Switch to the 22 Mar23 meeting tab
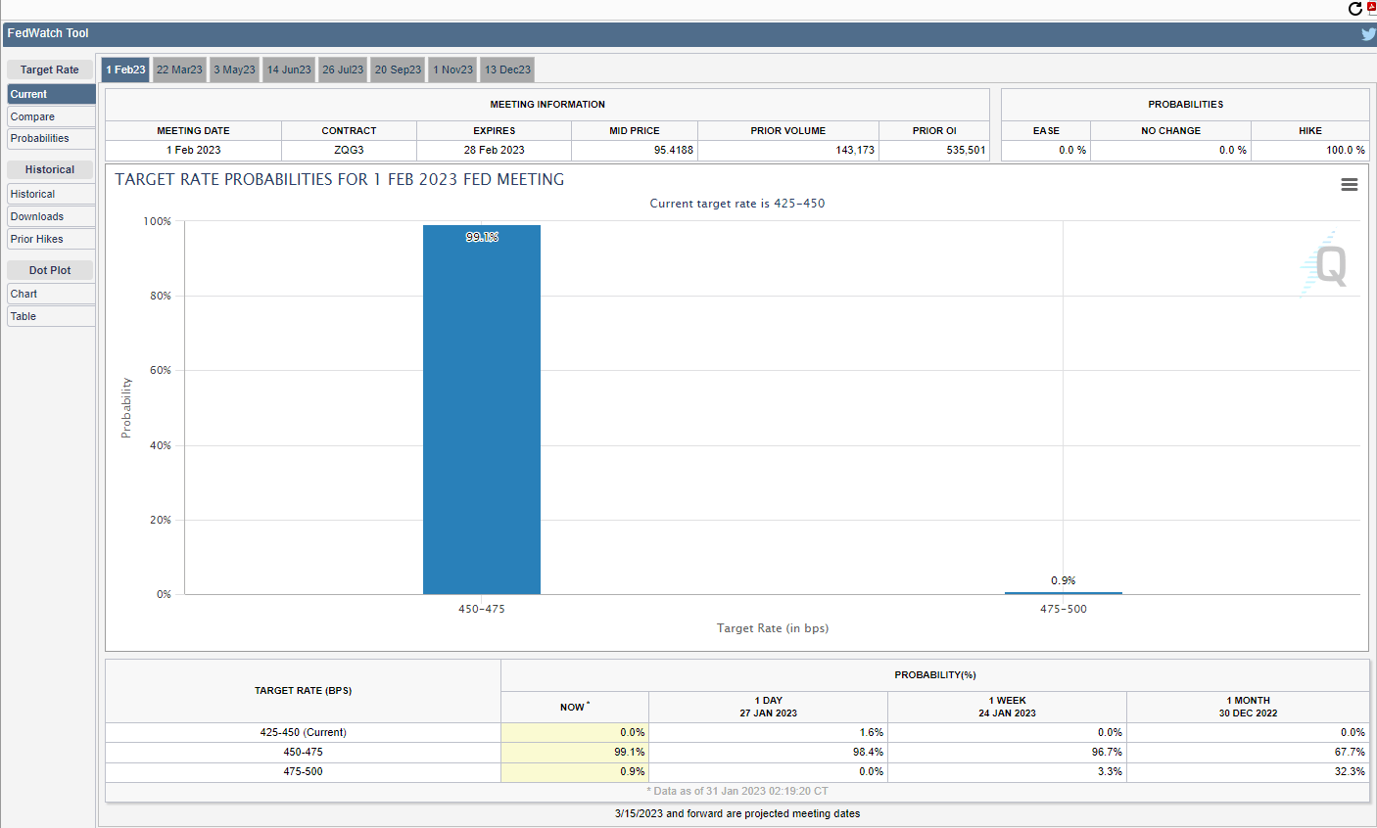1377x828 pixels. pos(179,69)
